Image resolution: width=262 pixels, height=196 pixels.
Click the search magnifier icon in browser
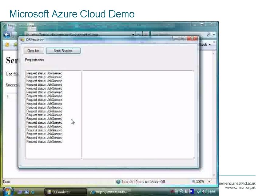208,34
